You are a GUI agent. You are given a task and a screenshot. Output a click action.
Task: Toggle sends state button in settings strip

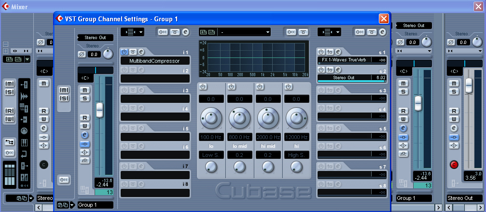pyautogui.click(x=85, y=160)
